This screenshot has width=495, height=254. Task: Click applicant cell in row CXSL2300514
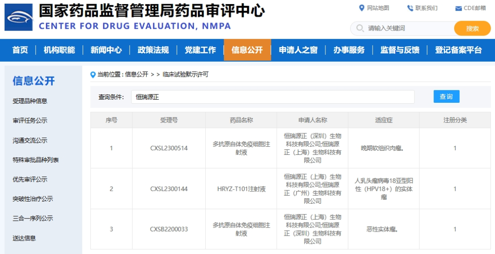[x=313, y=148]
